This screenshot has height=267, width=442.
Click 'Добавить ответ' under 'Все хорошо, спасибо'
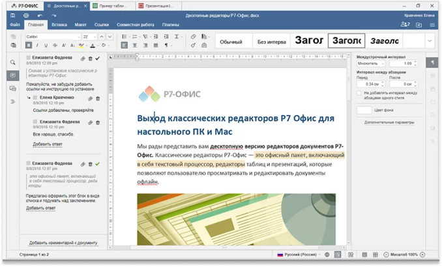(48, 144)
